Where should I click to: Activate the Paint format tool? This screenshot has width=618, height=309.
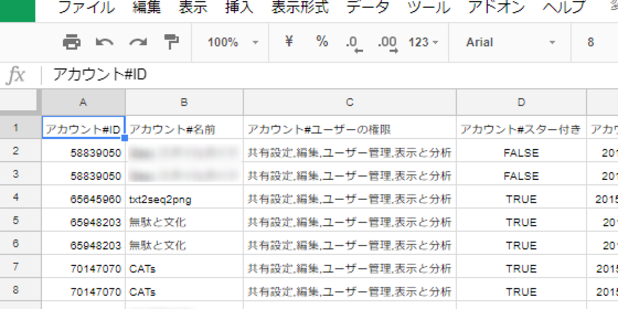tap(171, 42)
